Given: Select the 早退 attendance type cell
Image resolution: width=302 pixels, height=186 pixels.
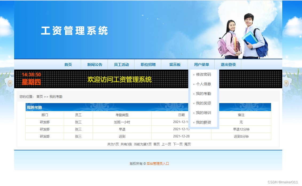Looking at the screenshot, I should (x=122, y=129).
